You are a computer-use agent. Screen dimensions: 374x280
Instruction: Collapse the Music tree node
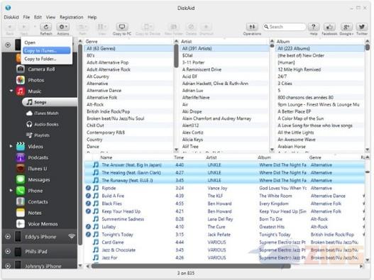pyautogui.click(x=11, y=91)
